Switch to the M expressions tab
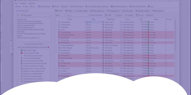 pyautogui.click(x=113, y=11)
